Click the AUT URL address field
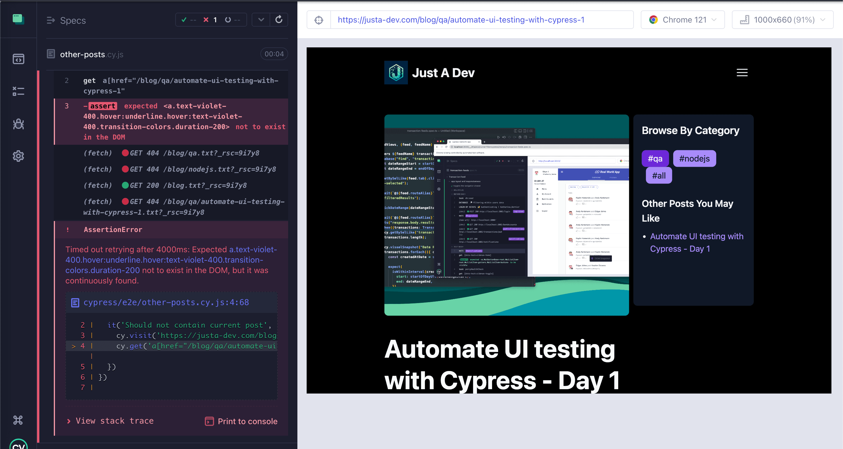 482,20
